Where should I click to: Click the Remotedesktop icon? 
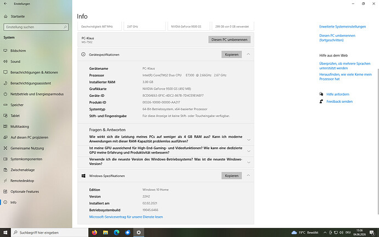click(5, 180)
